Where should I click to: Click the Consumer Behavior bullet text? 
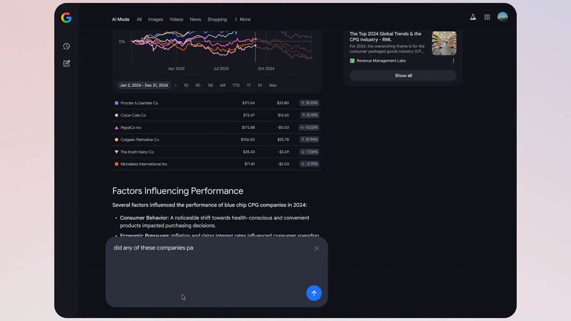pyautogui.click(x=215, y=222)
